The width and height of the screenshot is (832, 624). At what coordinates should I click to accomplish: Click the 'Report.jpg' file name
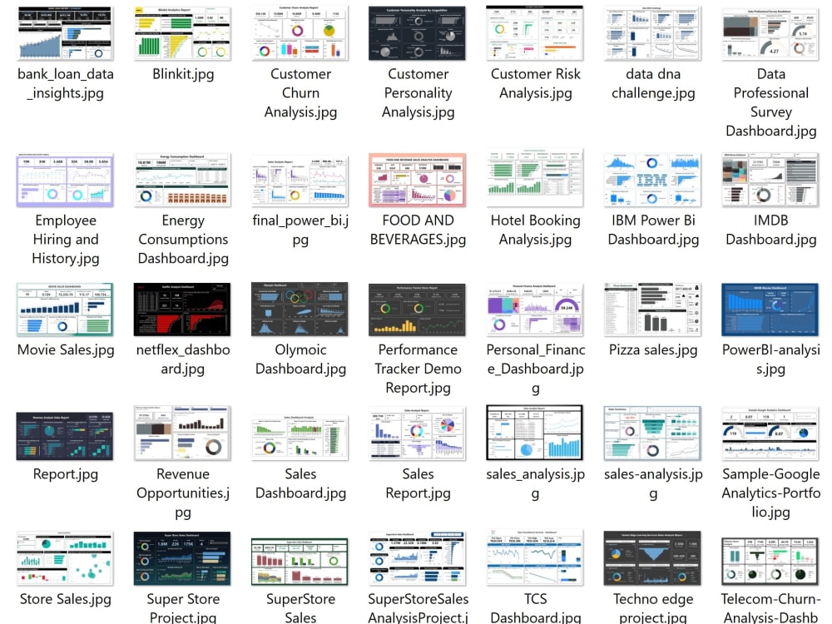tap(66, 474)
